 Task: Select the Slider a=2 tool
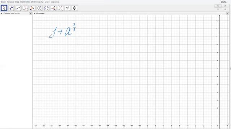[x=67, y=8]
